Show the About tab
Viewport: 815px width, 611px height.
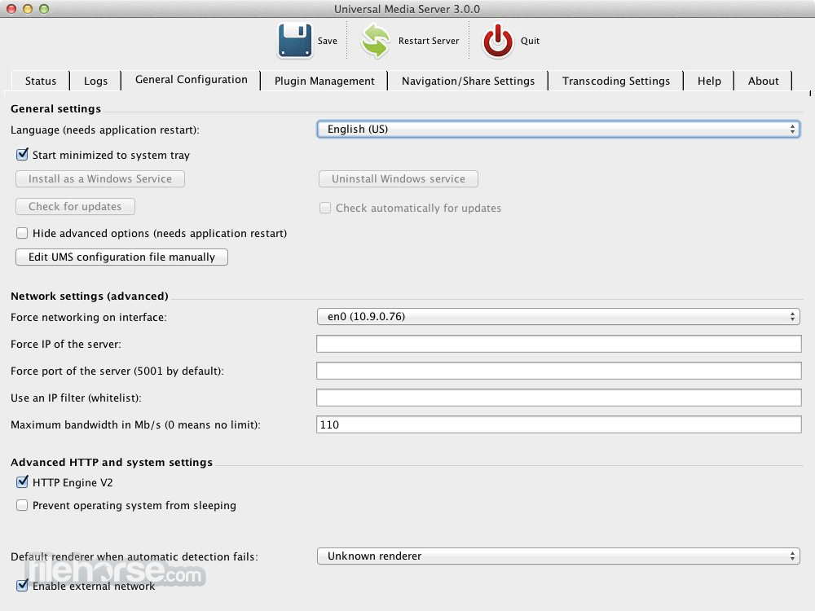click(763, 81)
